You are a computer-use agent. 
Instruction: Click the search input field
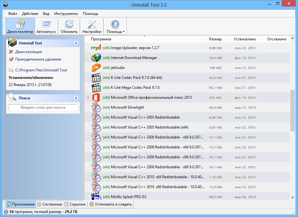click(x=43, y=107)
